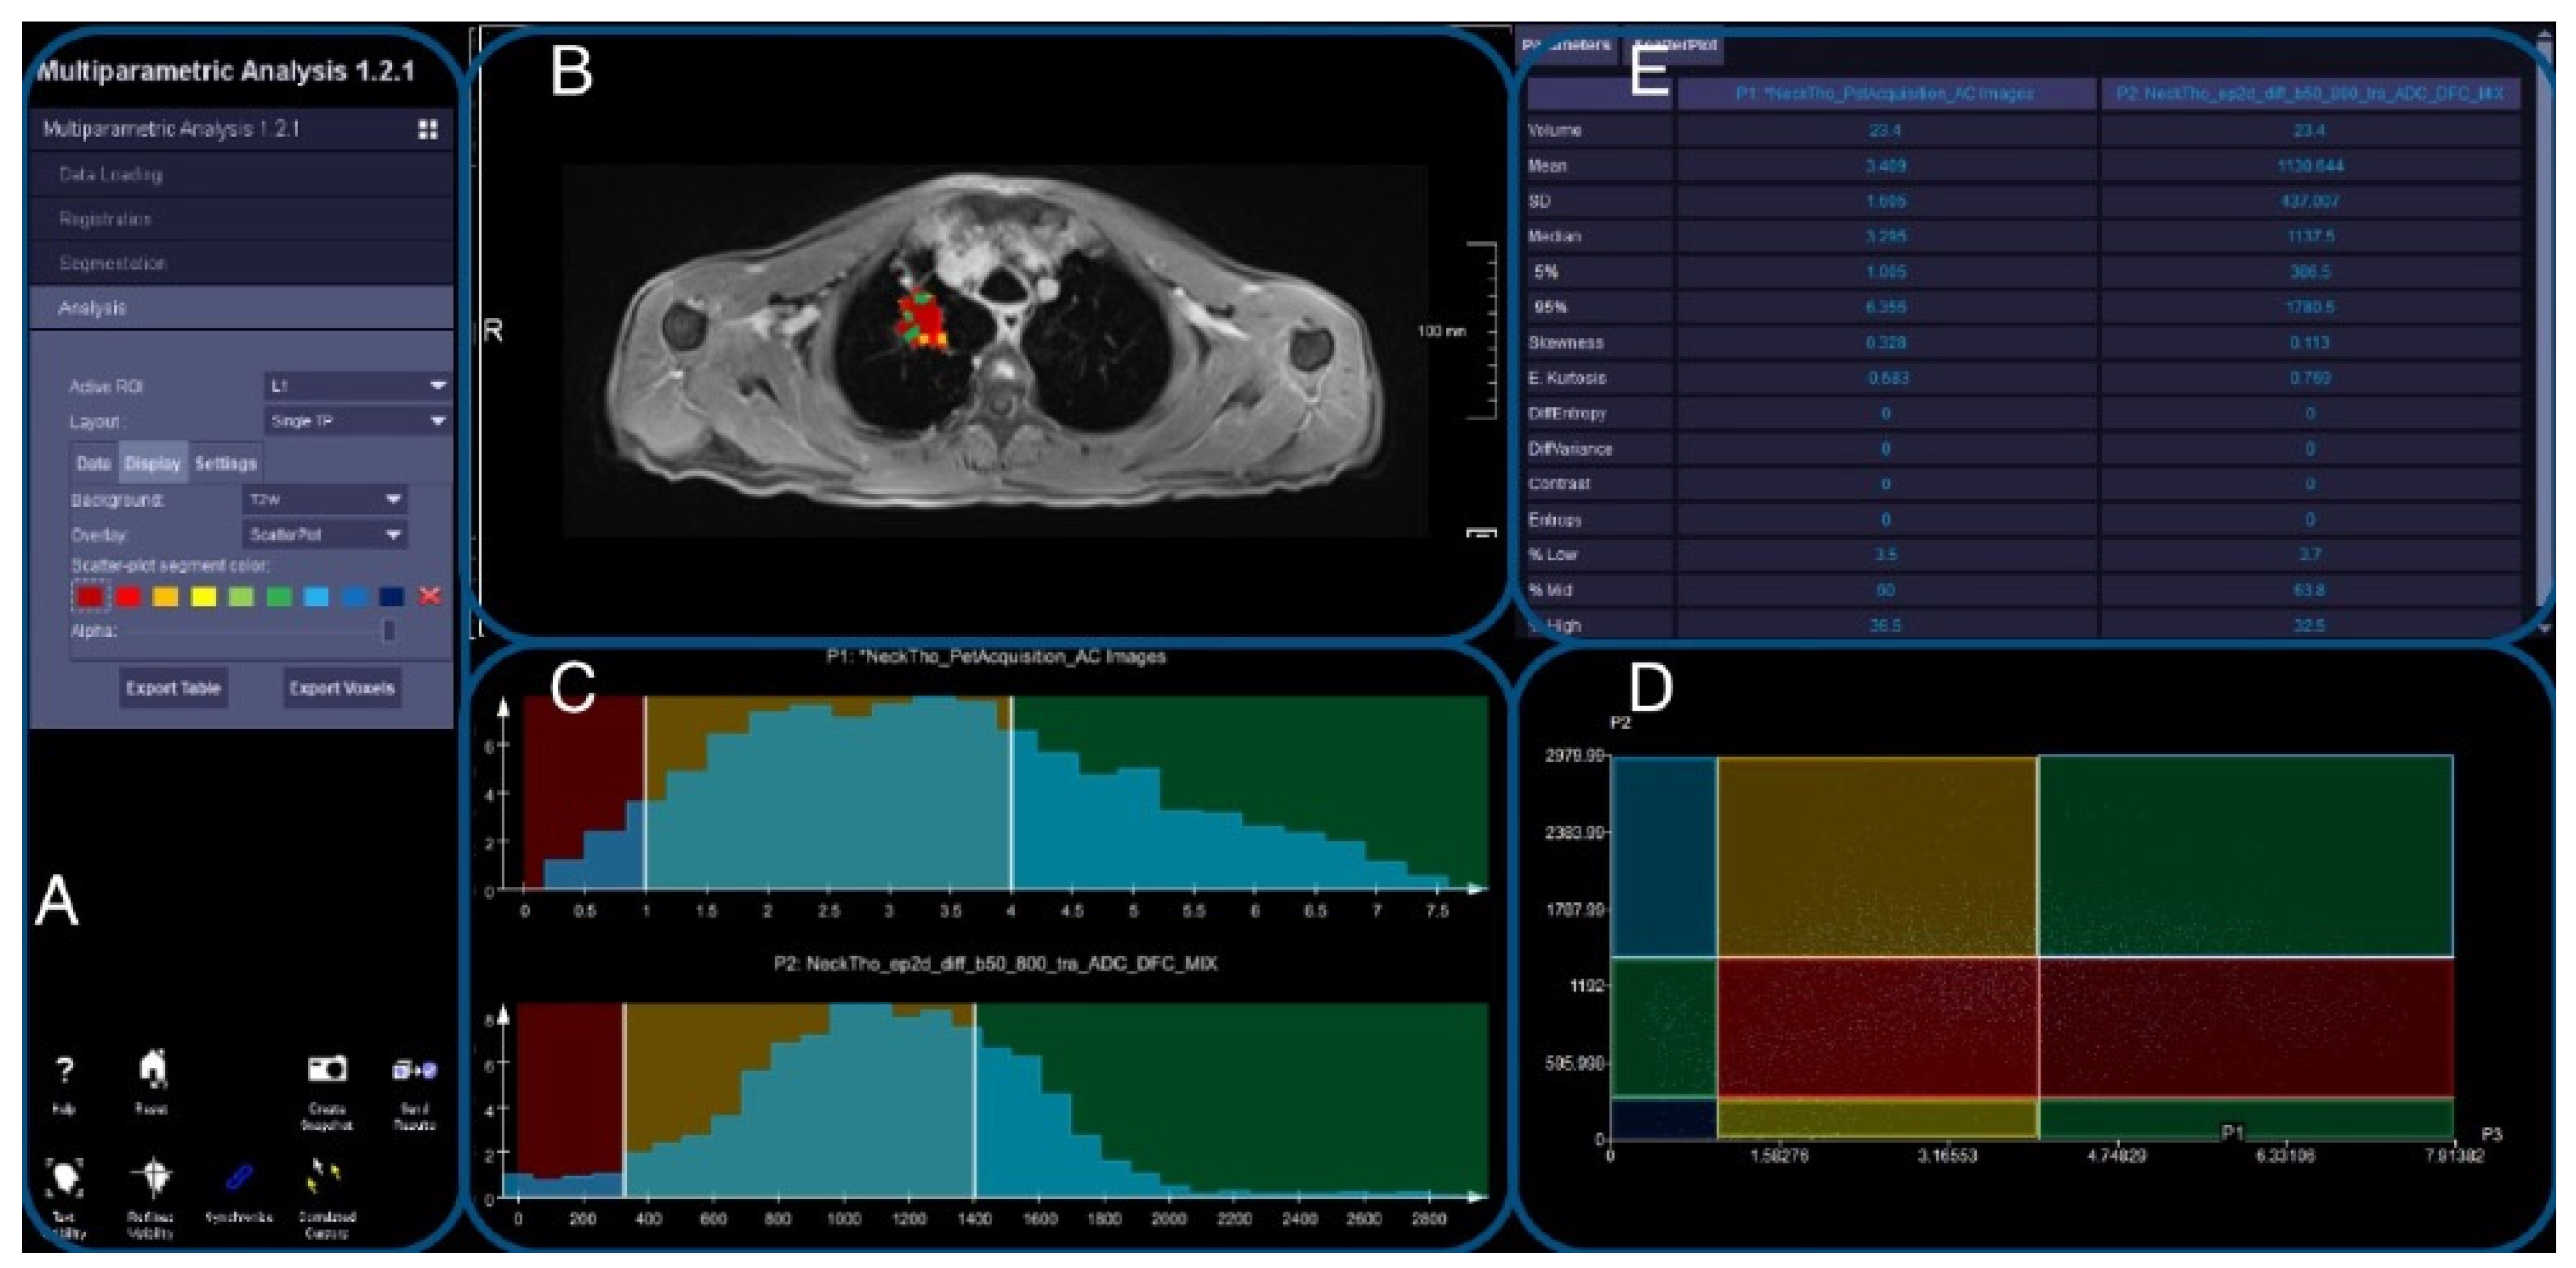Open the Help icon
The image size is (2576, 1268).
point(64,1071)
